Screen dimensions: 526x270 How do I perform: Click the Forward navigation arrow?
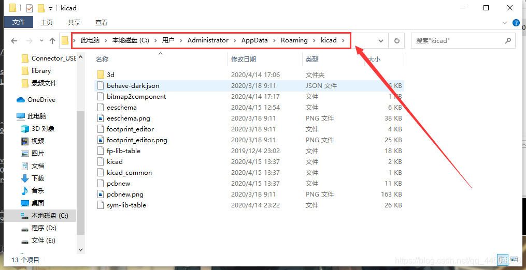tap(30, 40)
